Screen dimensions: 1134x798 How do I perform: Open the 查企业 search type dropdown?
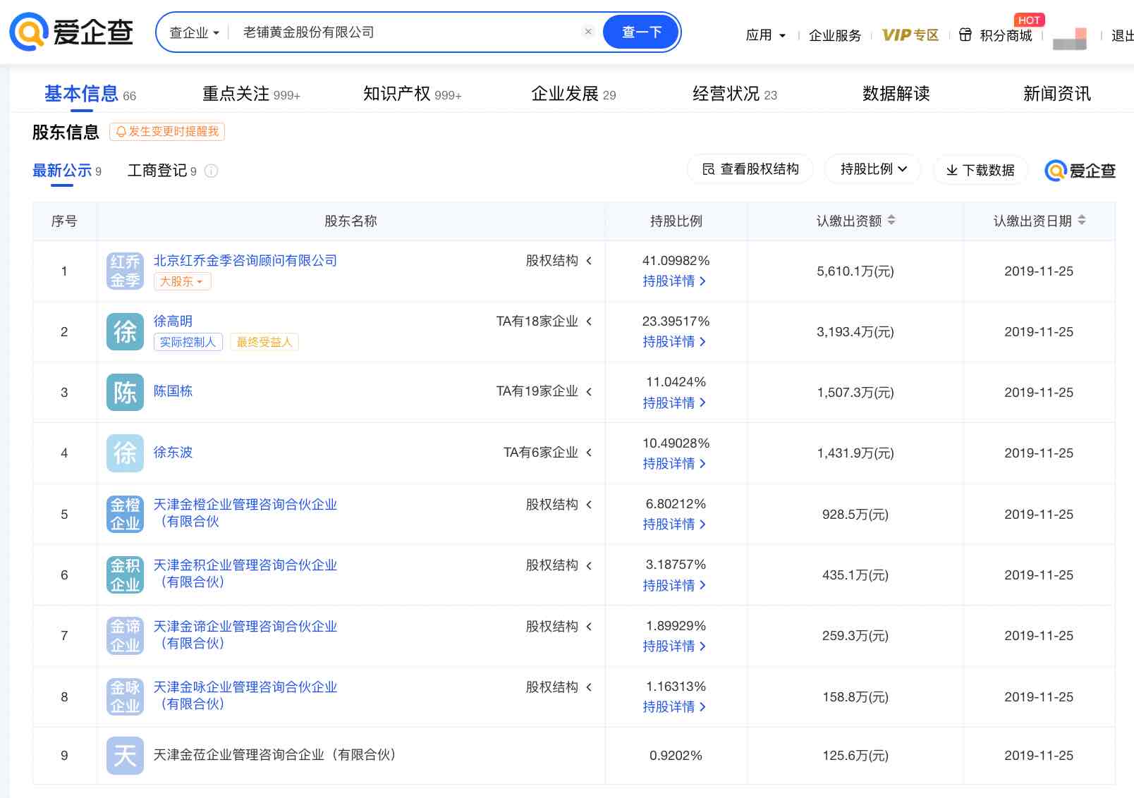[194, 32]
